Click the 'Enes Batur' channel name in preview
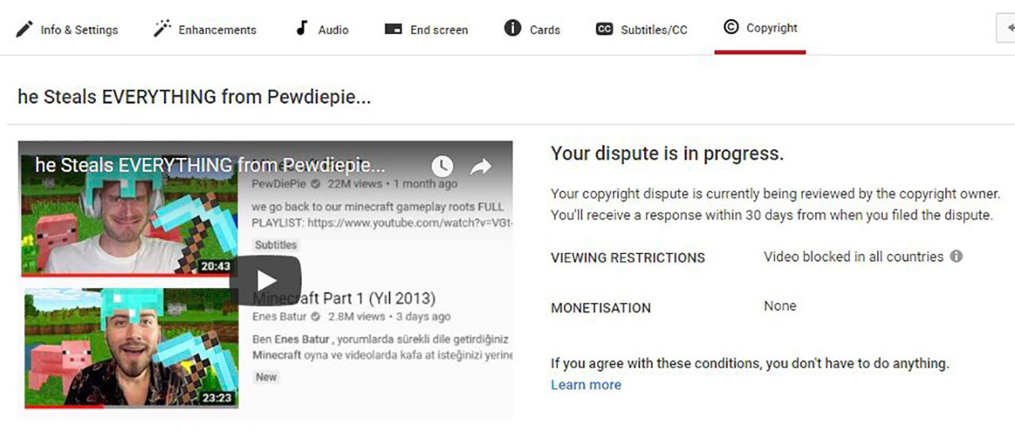Image resolution: width=1015 pixels, height=445 pixels. [280, 316]
